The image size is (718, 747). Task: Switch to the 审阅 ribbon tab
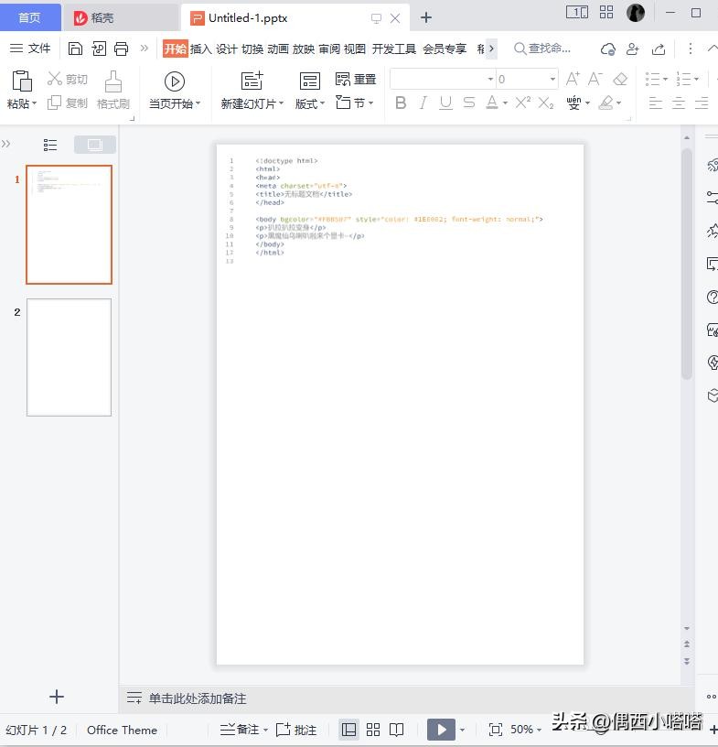(x=329, y=49)
